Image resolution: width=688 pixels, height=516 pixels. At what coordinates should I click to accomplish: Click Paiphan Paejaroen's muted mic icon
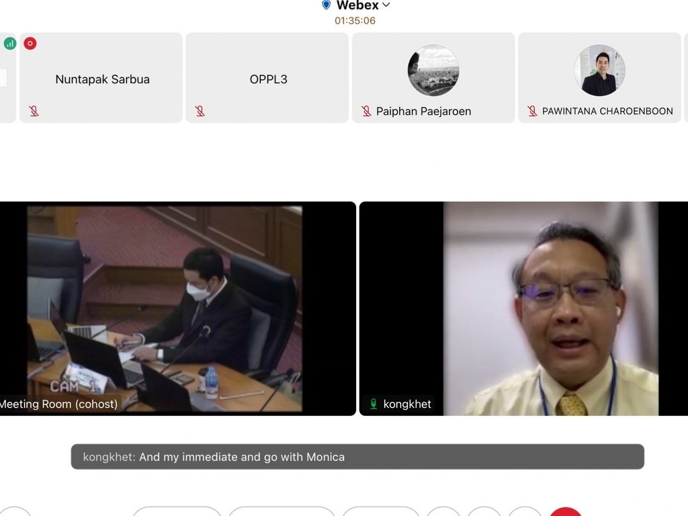click(x=366, y=111)
